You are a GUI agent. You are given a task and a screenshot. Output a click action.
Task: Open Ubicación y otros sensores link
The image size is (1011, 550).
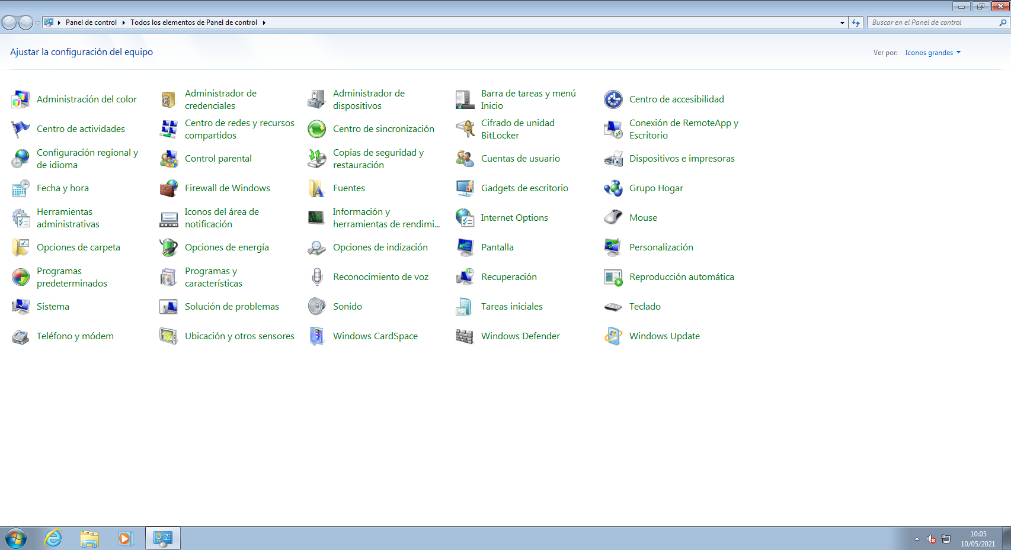(239, 336)
